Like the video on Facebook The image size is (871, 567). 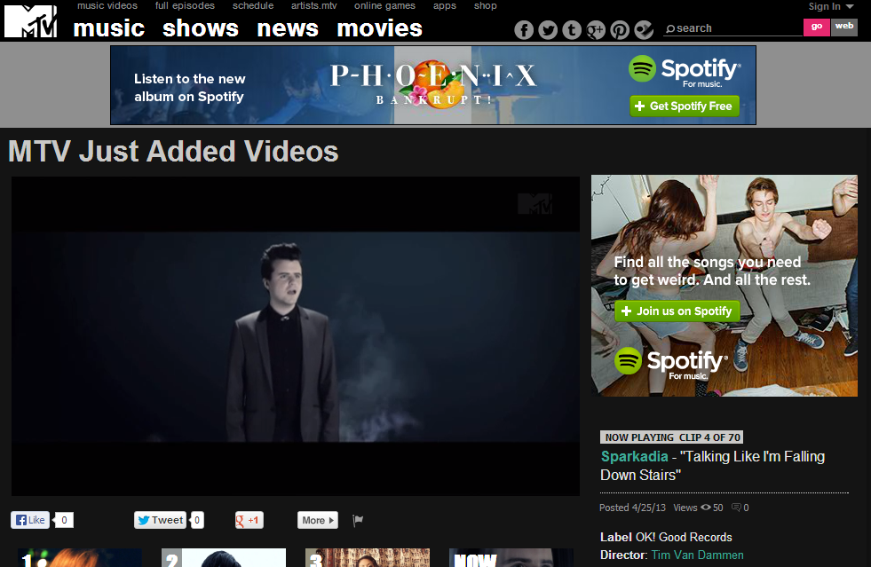click(x=30, y=521)
